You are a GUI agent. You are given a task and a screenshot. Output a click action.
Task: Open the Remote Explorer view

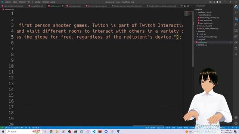(236, 31)
